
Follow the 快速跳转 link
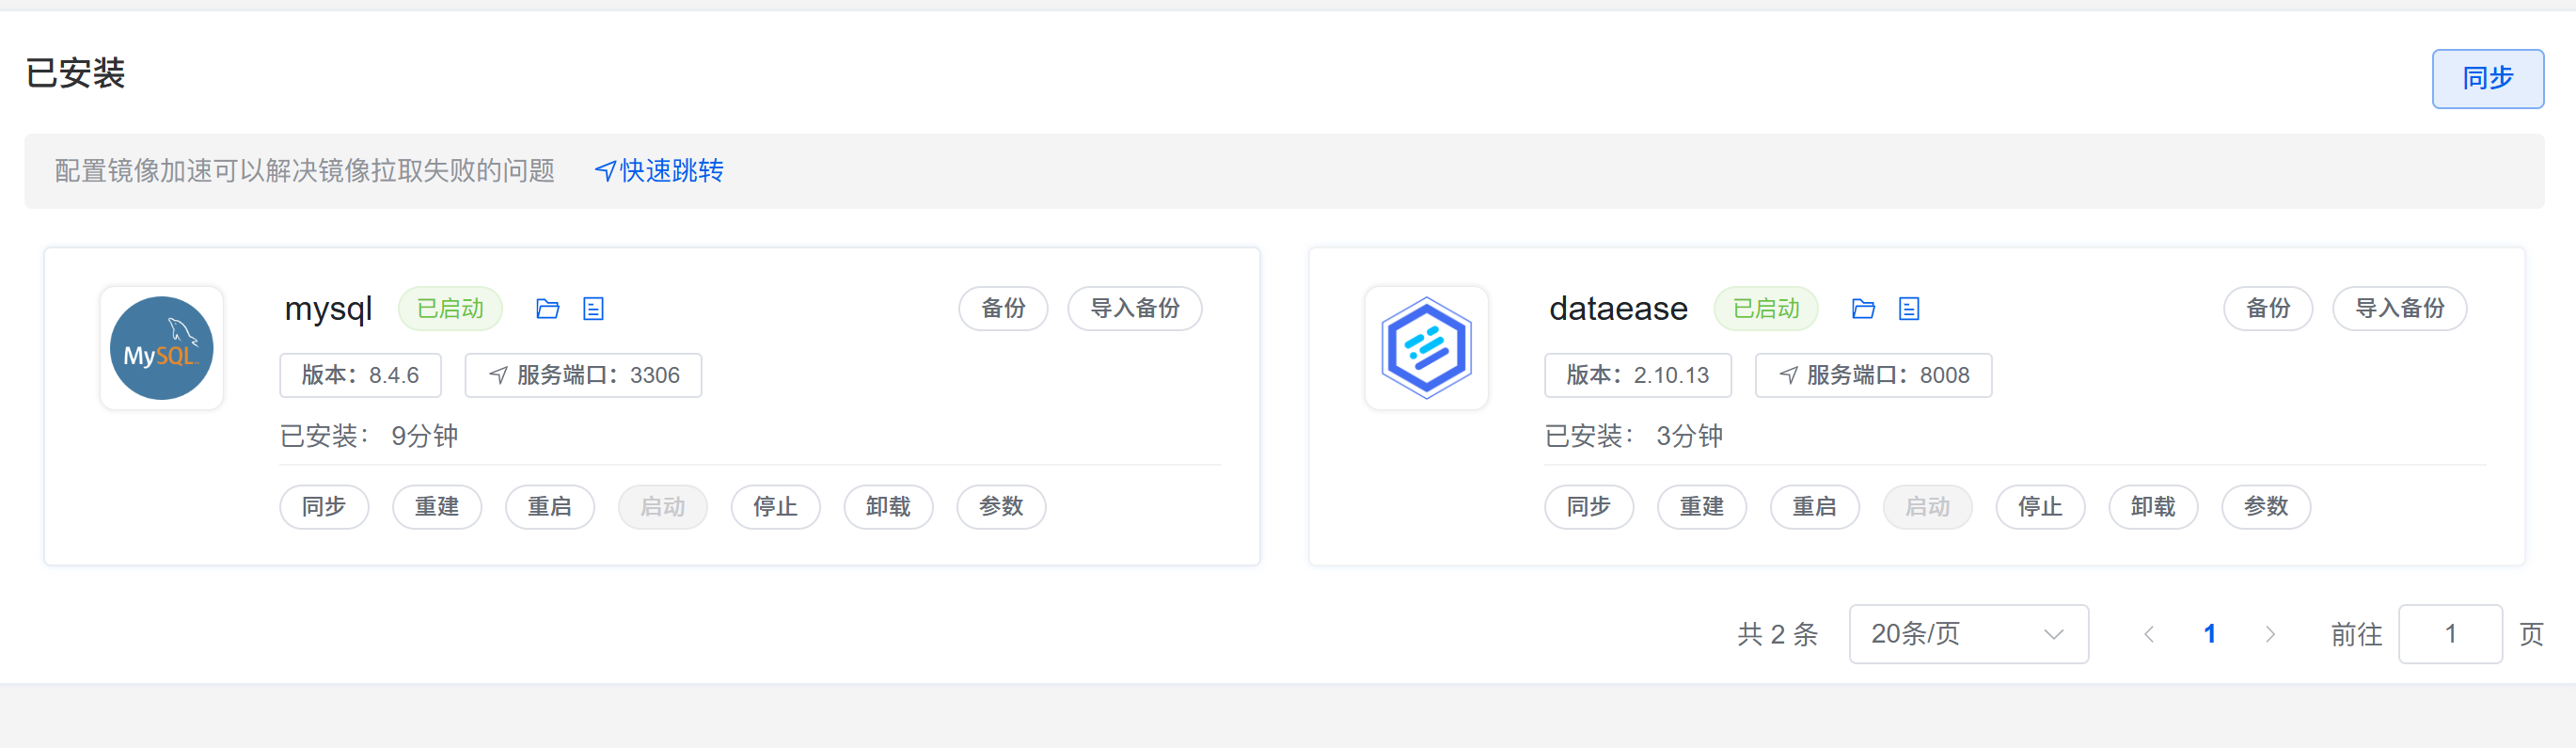coord(659,171)
